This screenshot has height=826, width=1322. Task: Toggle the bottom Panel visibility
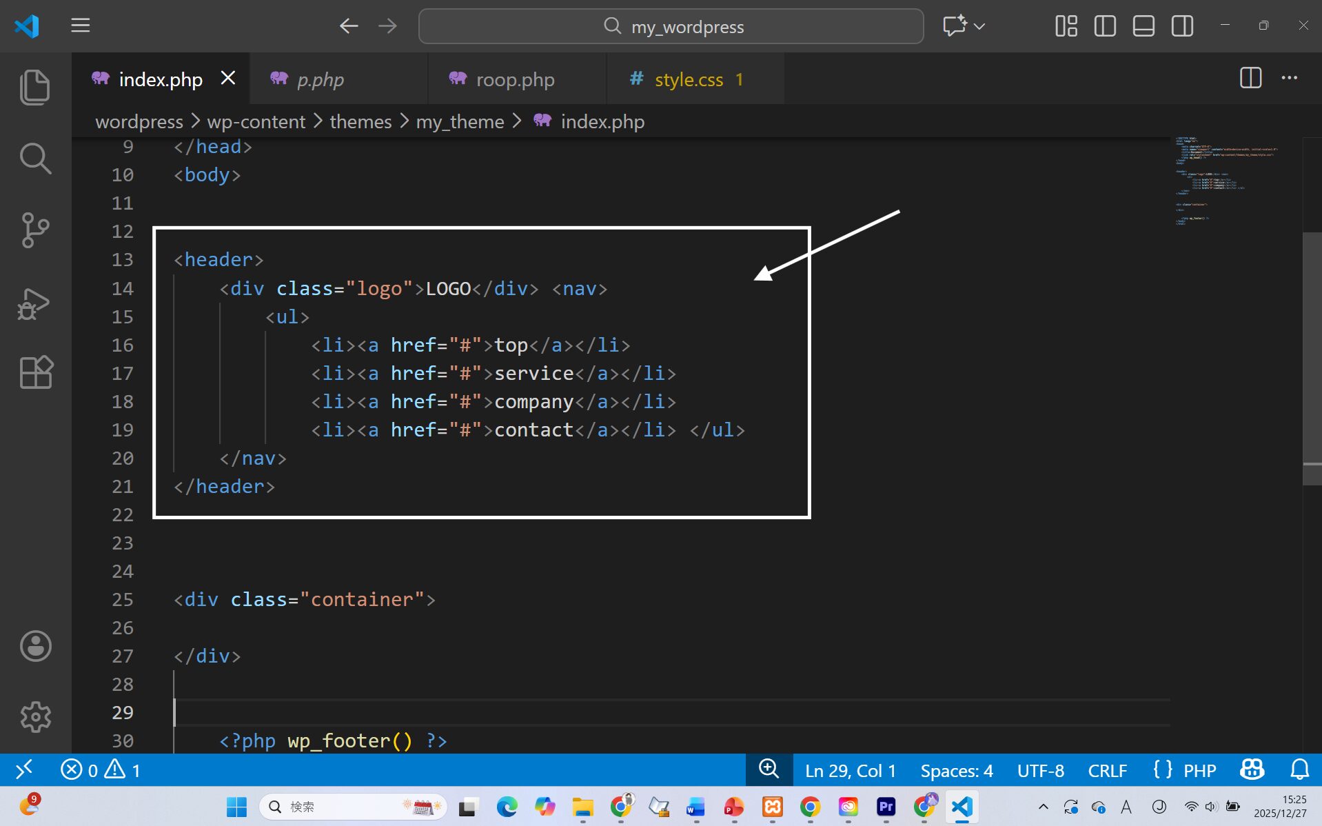tap(1143, 26)
